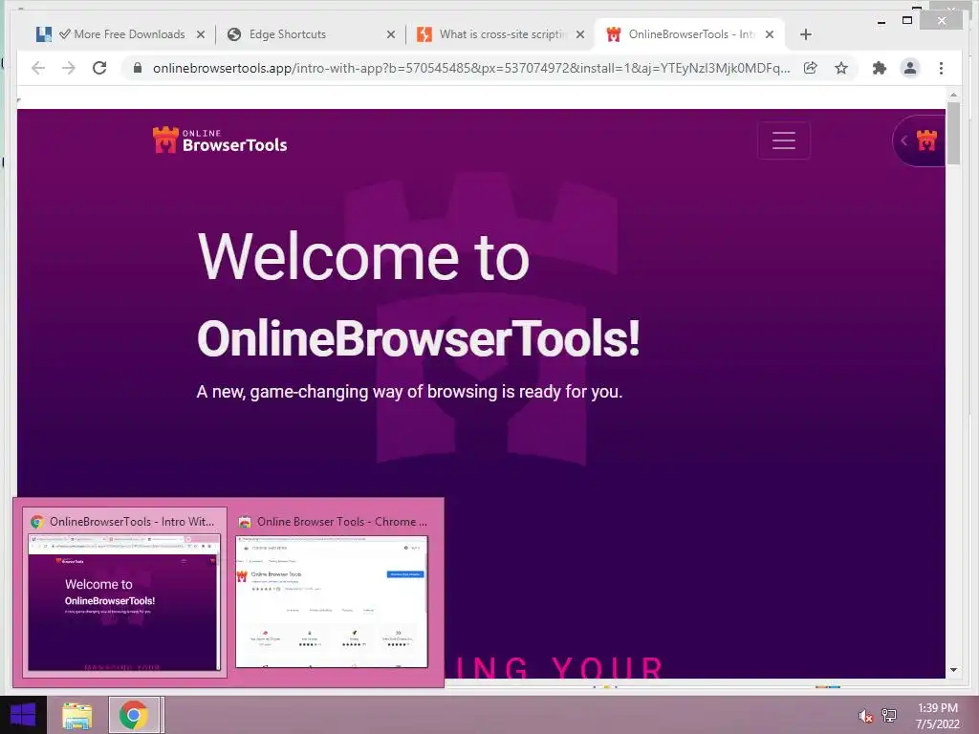Click the address bar URL
979x734 pixels.
pyautogui.click(x=471, y=68)
